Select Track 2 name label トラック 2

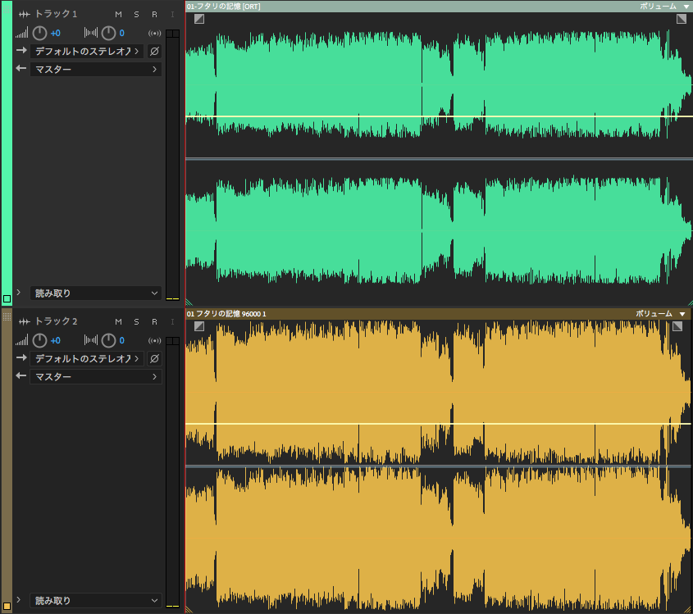tap(56, 321)
